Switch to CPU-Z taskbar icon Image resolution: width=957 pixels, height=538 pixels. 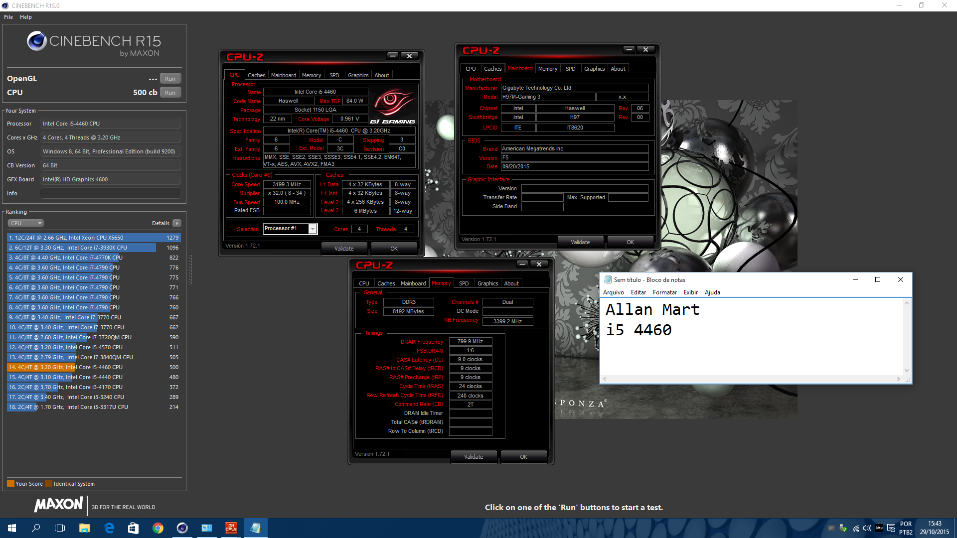[231, 528]
